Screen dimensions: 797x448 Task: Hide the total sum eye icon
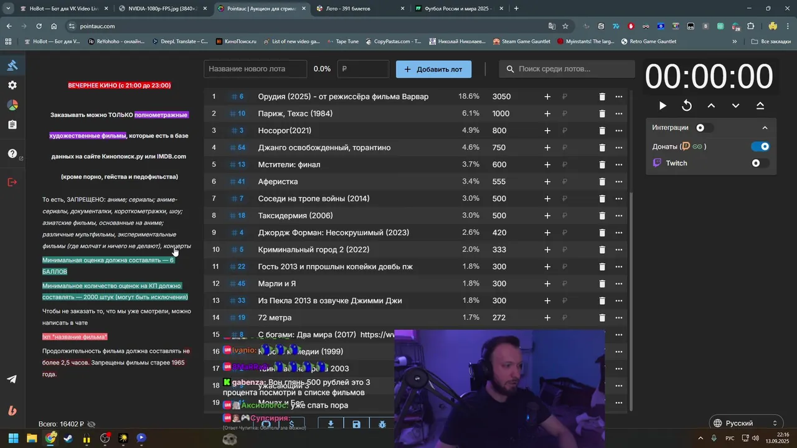[x=92, y=424]
